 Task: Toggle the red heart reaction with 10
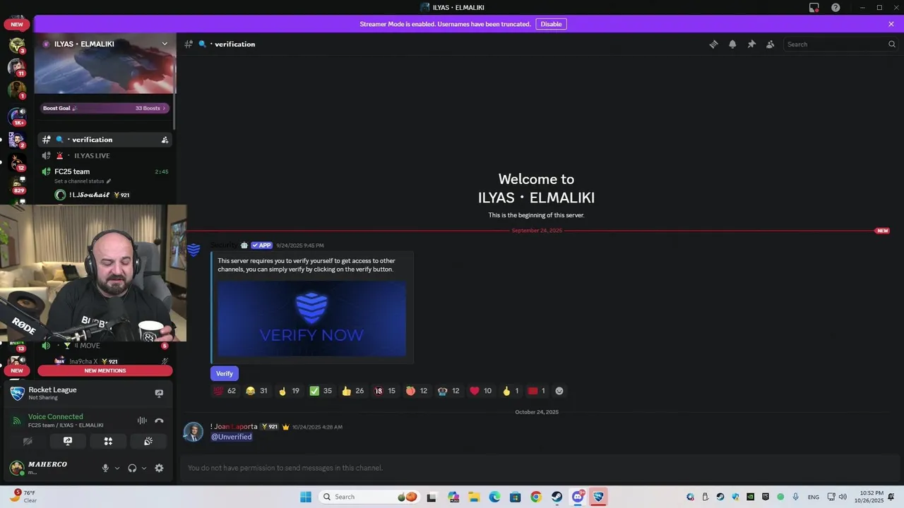point(480,391)
